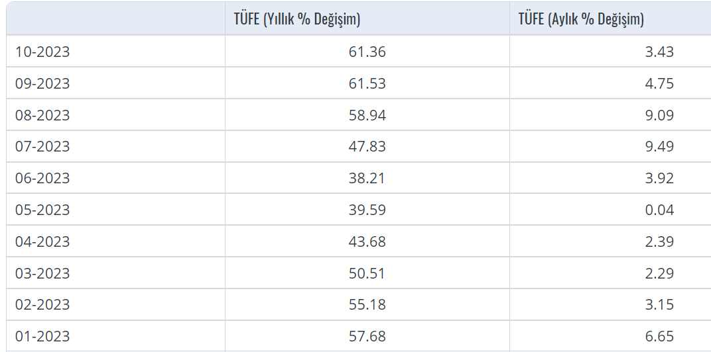Click the TÜFE (Aylık % Değişim) column header
The width and height of the screenshot is (711, 352).
[581, 20]
